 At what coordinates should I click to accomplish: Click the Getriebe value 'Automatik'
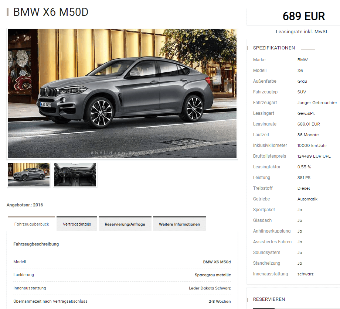point(307,199)
